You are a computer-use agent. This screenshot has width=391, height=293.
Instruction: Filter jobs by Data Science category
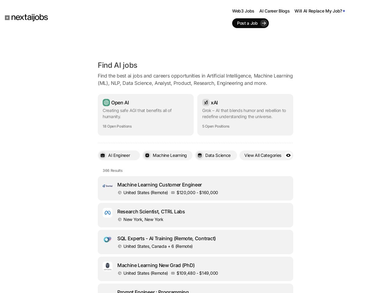coord(216,155)
